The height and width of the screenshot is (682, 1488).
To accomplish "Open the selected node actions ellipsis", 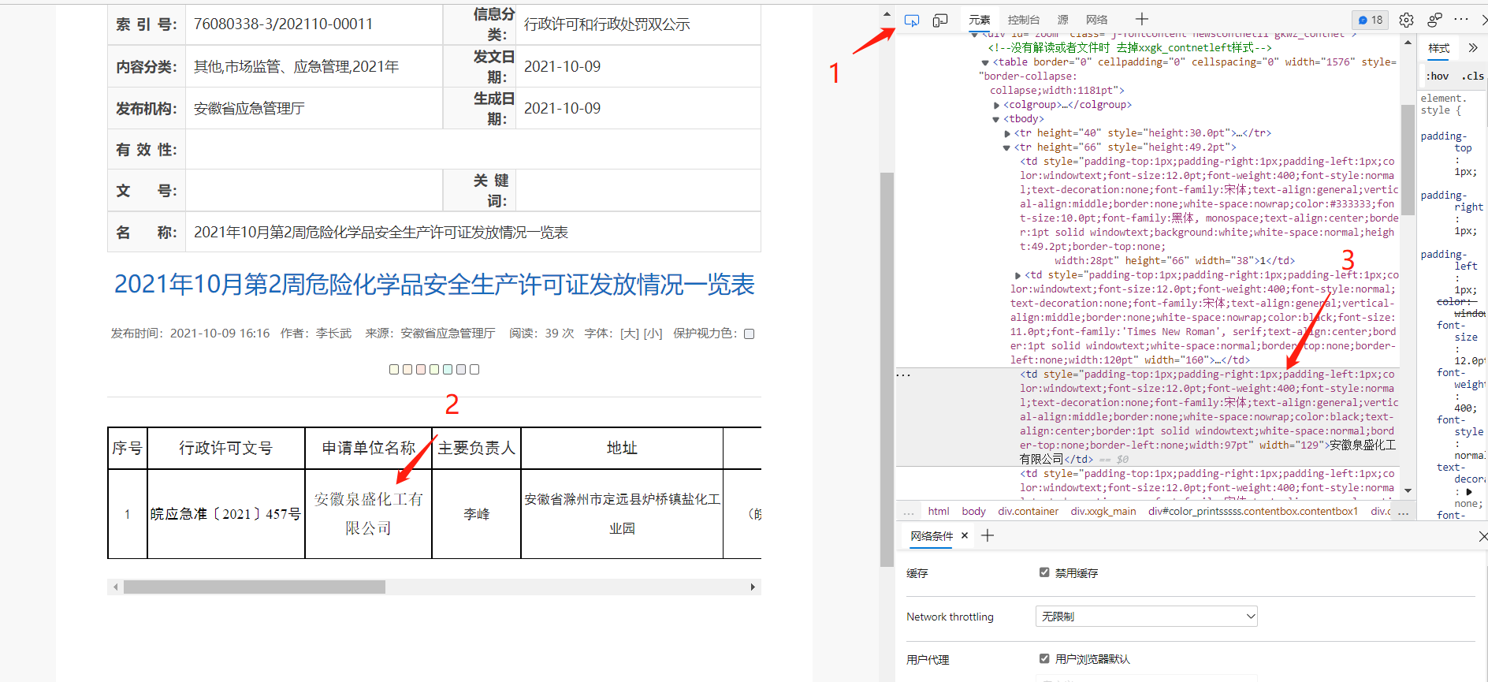I will point(904,375).
